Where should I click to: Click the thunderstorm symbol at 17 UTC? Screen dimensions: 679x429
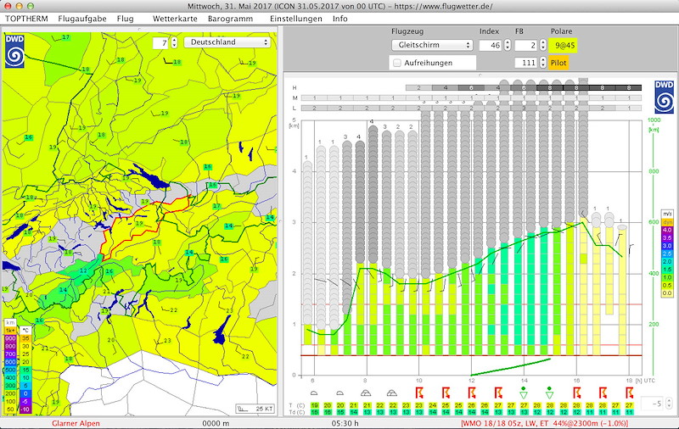click(603, 393)
